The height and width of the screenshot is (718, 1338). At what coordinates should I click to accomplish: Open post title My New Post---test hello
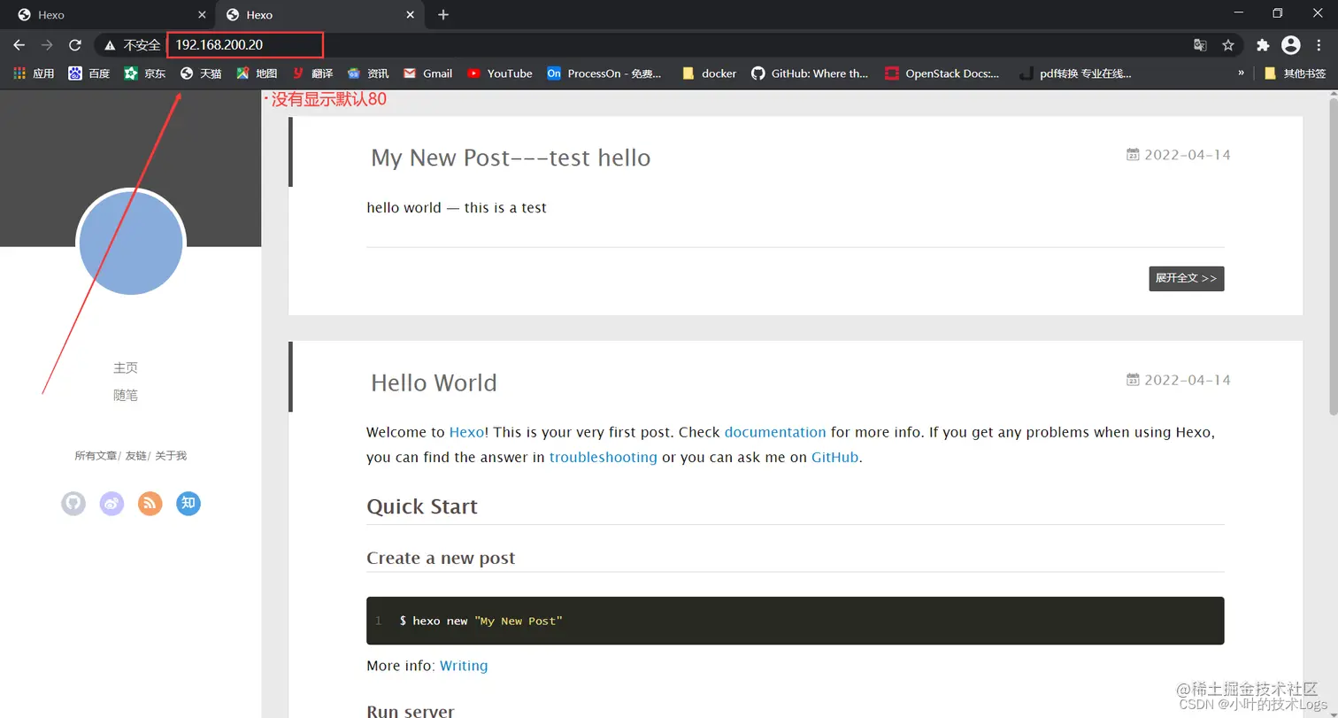click(x=511, y=158)
